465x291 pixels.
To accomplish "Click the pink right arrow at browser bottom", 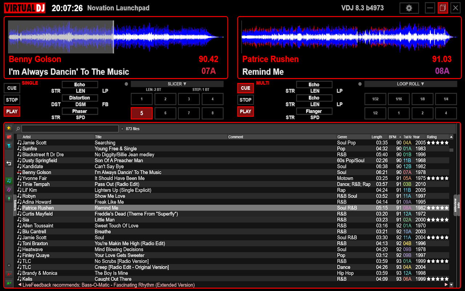I will point(447,285).
